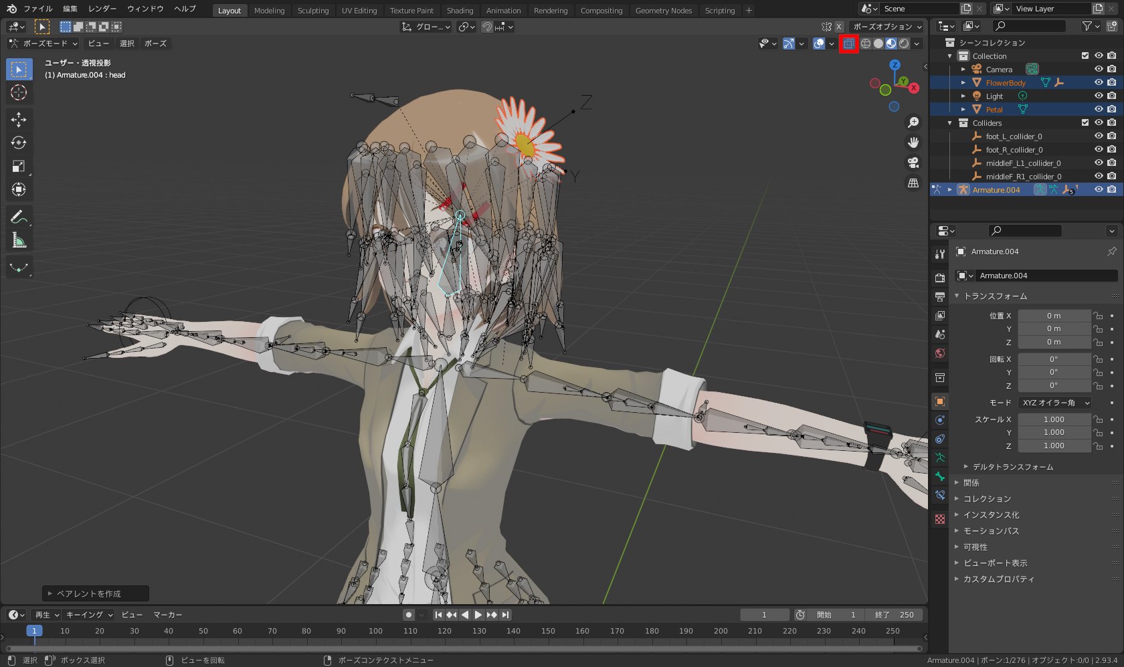Screen dimensions: 1124x667
Task: Disable the Light object's camera visibility
Action: (x=1111, y=96)
